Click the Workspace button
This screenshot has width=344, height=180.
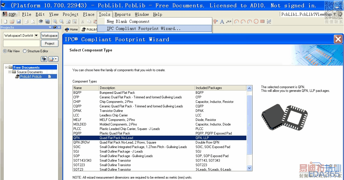click(49, 36)
